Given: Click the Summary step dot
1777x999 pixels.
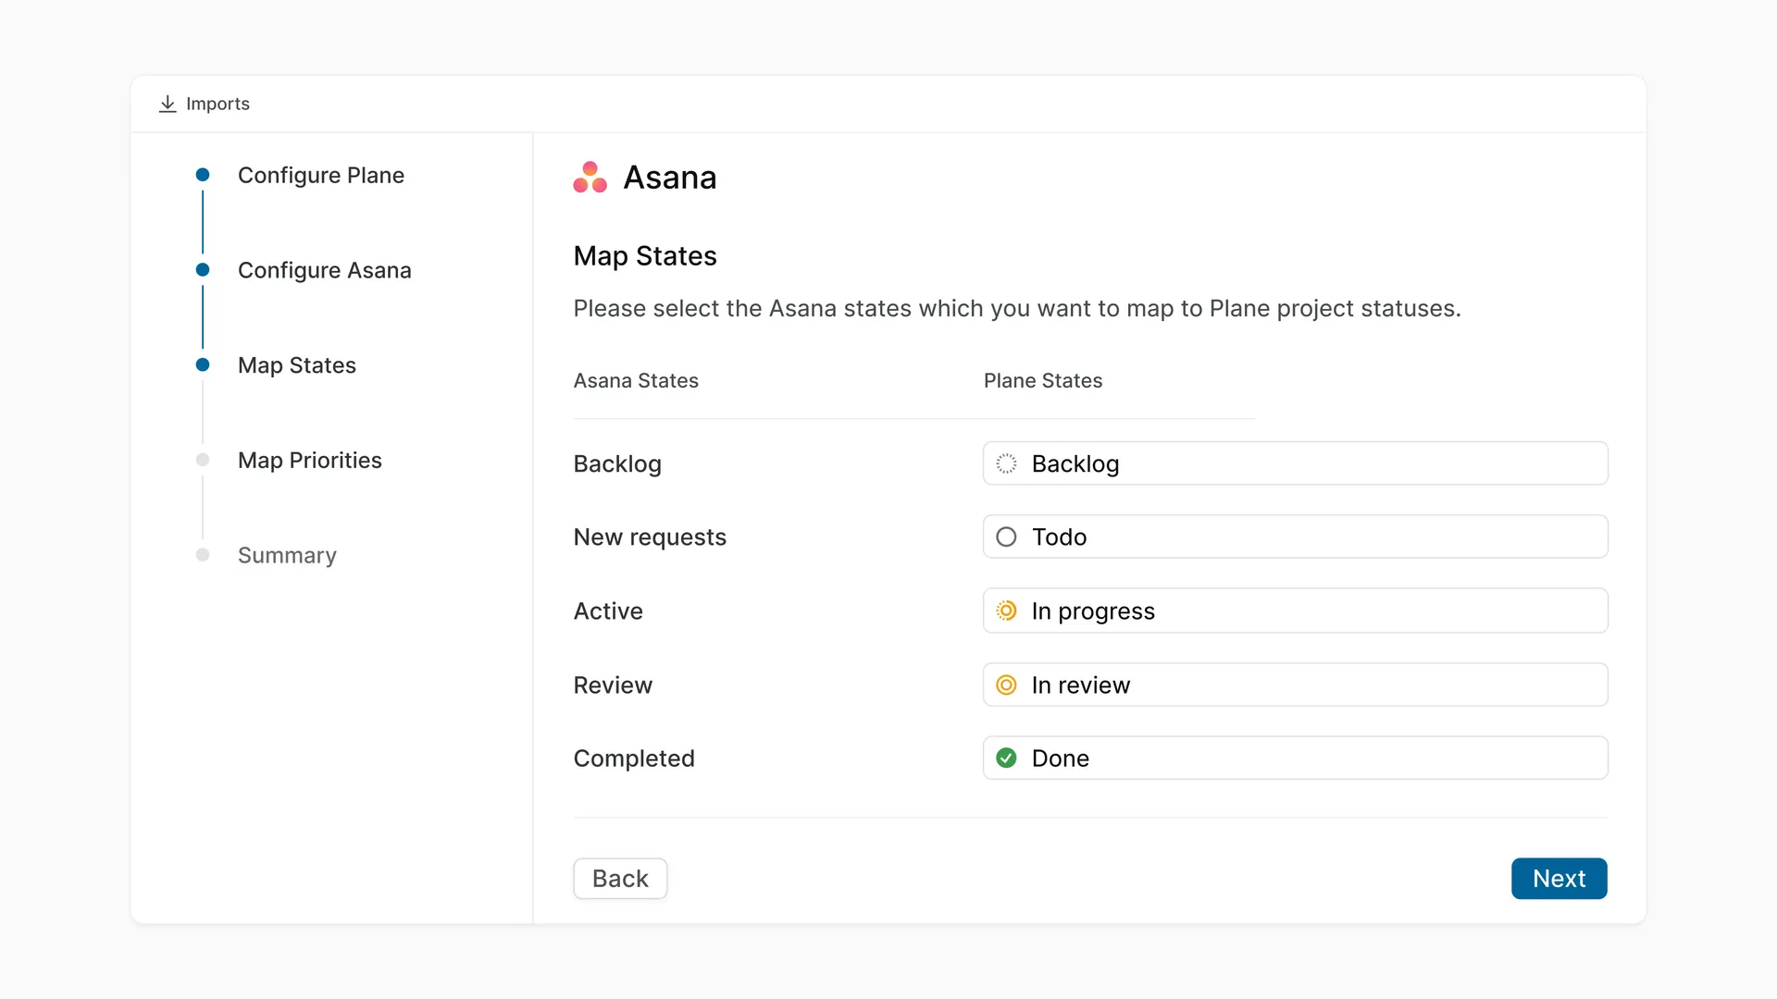Looking at the screenshot, I should tap(203, 555).
